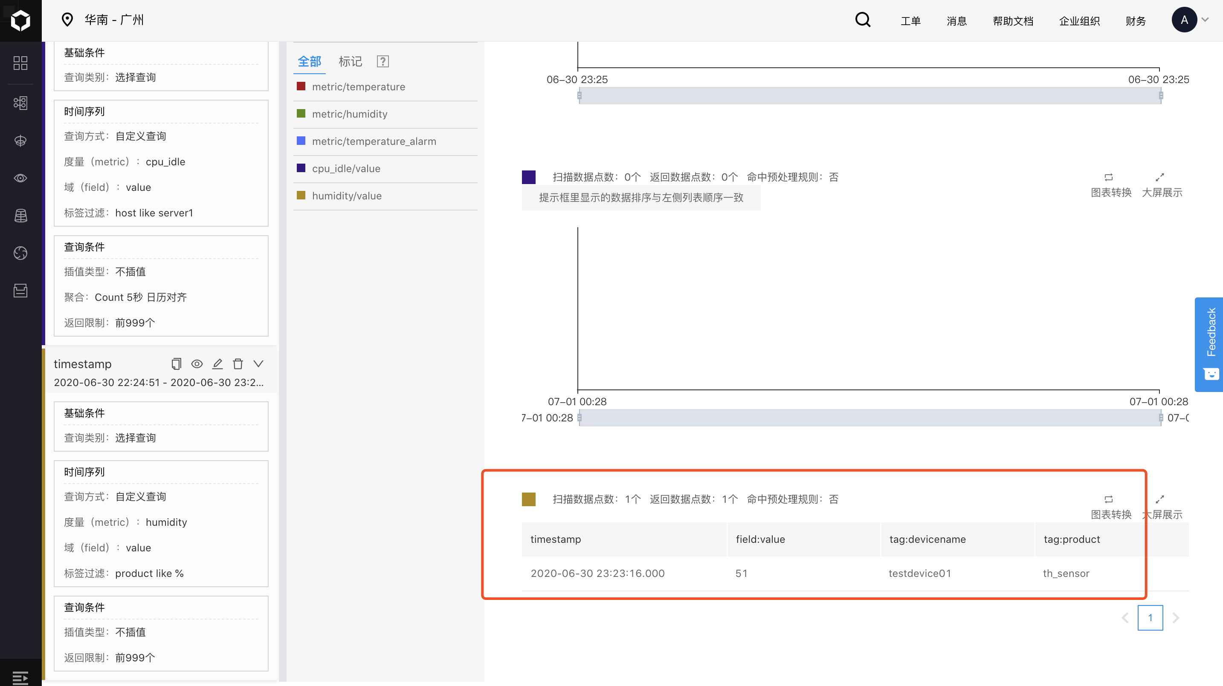Open account avatar A
Screen dimensions: 1223x686
tap(1184, 20)
